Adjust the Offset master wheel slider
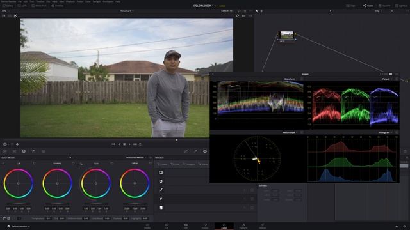The height and width of the screenshot is (230, 410). (135, 203)
